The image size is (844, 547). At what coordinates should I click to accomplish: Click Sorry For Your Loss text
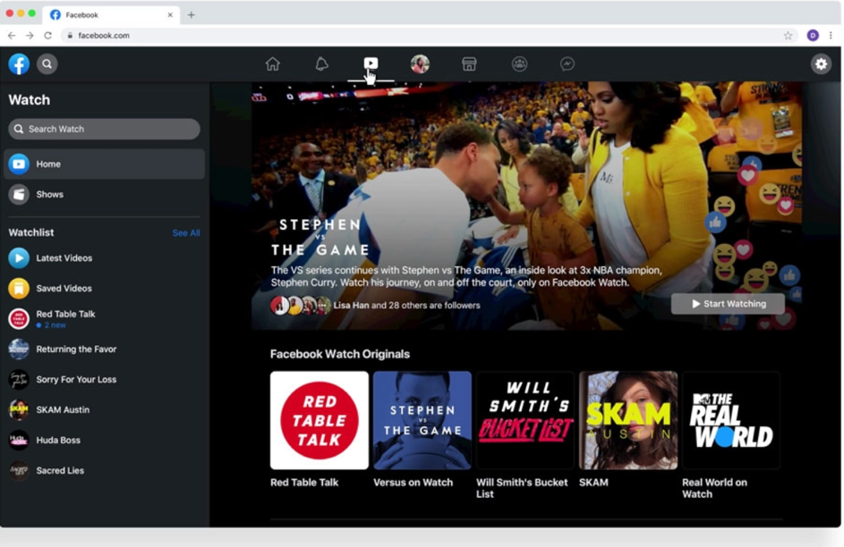76,379
